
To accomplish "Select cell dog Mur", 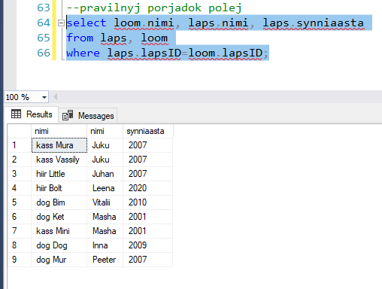I will [59, 260].
